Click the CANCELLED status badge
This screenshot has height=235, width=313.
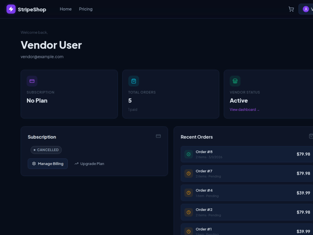(46, 150)
